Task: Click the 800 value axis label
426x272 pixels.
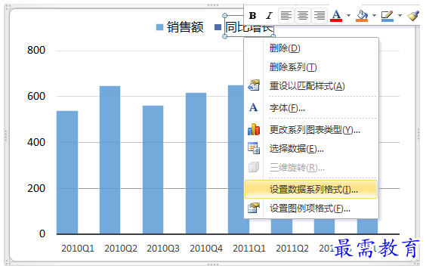Action: [36, 51]
